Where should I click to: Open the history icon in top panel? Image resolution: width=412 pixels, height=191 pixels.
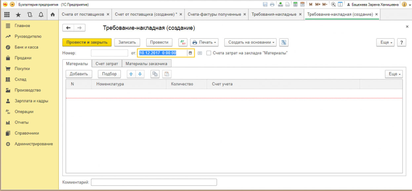pos(30,15)
